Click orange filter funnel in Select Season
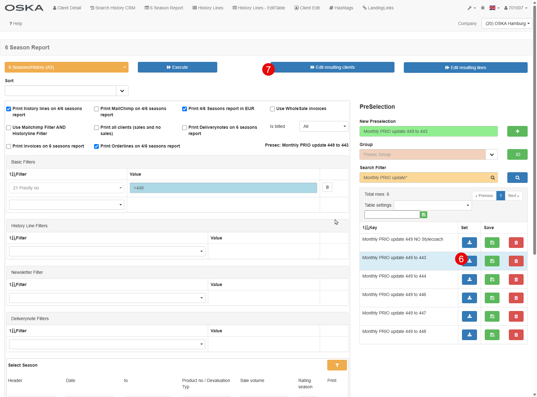The image size is (537, 397). coord(337,365)
